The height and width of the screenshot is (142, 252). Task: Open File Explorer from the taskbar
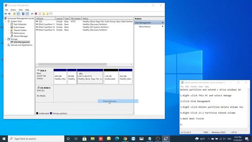point(93,138)
